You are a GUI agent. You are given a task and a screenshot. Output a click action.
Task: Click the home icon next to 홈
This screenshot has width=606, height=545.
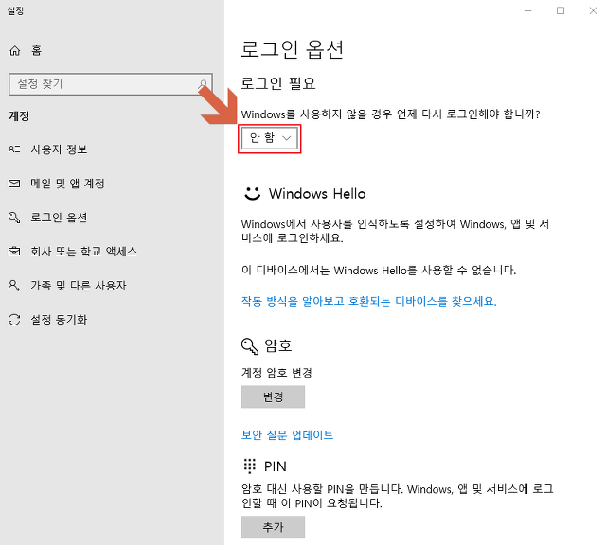[15, 50]
